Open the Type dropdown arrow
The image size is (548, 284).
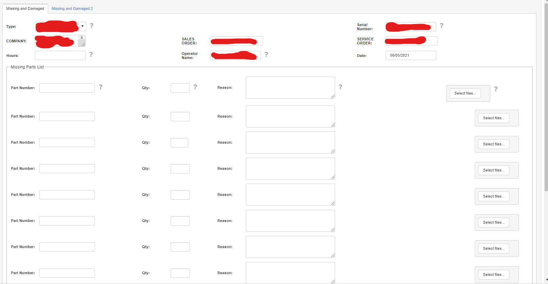coord(82,26)
